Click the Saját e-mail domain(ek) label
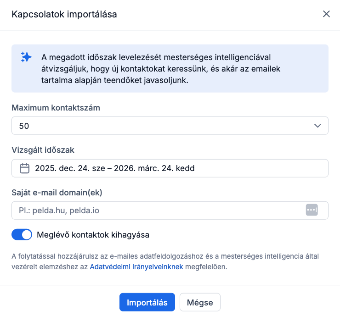This screenshot has height=316, width=340. click(x=57, y=192)
